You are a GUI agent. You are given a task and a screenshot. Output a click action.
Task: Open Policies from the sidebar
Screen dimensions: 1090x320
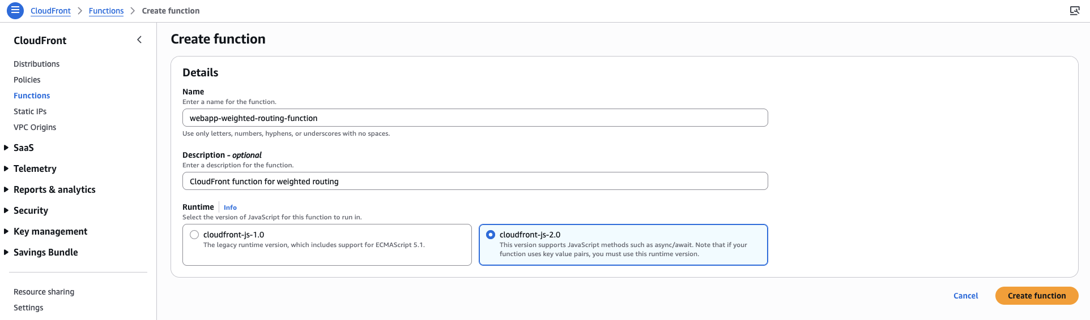[x=27, y=80]
